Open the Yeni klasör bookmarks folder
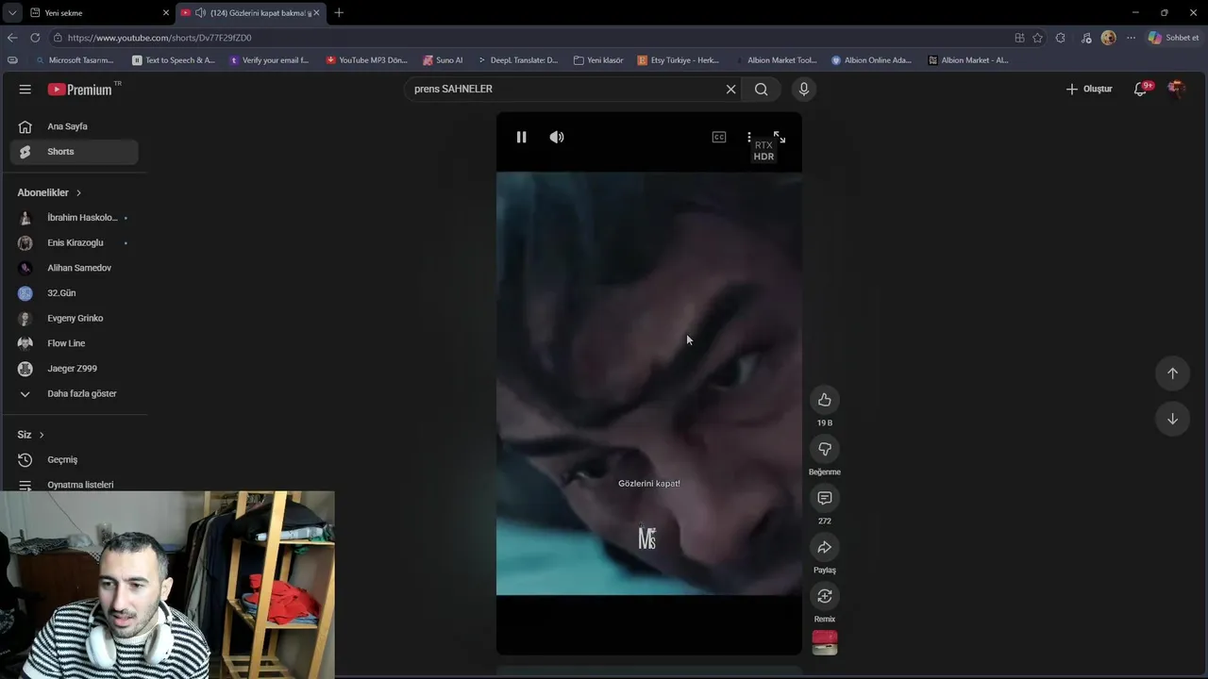 tap(598, 60)
